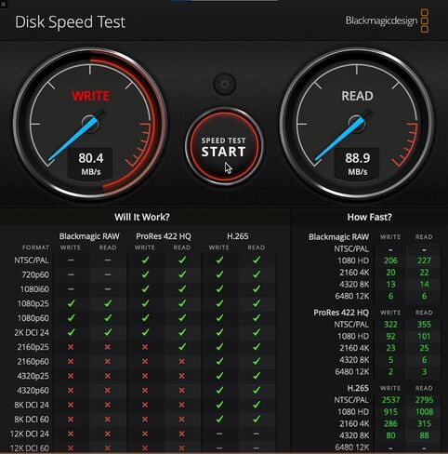
Task: Click the H.265 column header
Action: (238, 236)
